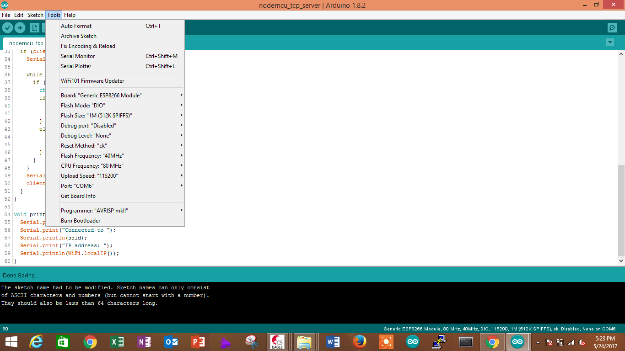The image size is (625, 351).
Task: Open EAGLE CAD taskbar icon
Action: [278, 342]
